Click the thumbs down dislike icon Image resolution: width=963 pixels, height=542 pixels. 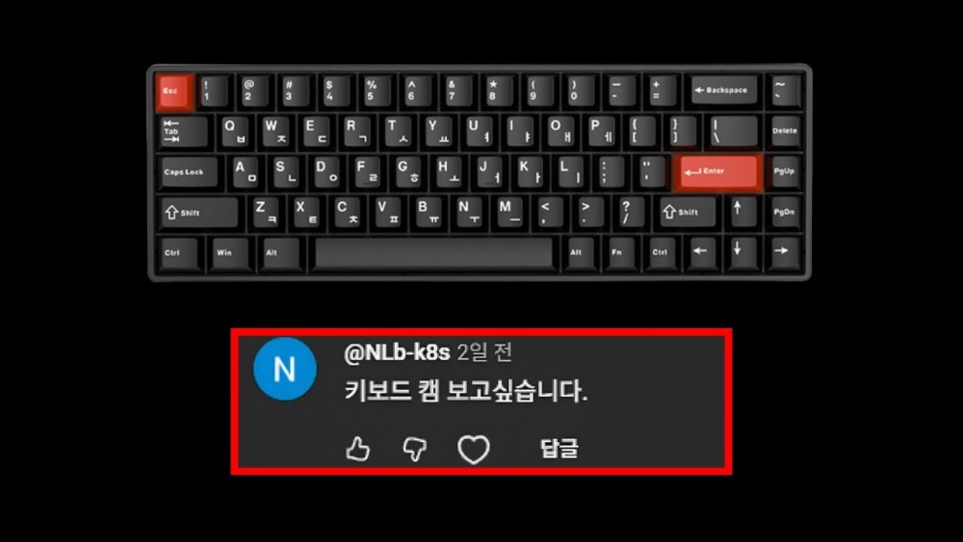point(414,449)
